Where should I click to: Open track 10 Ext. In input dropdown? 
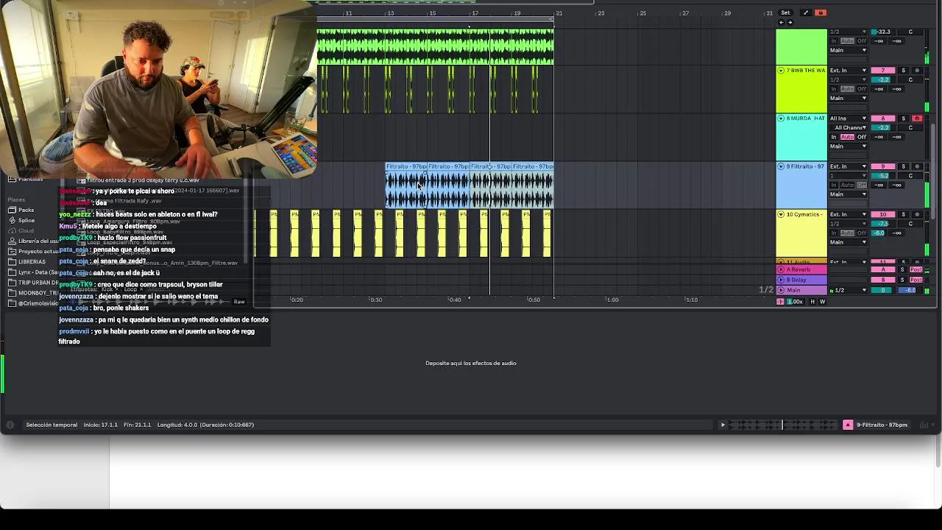pos(849,214)
